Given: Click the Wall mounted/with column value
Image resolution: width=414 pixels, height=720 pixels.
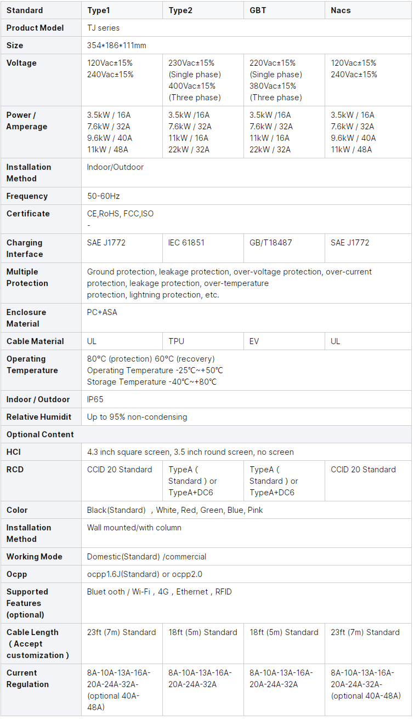Looking at the screenshot, I should click(x=134, y=528).
